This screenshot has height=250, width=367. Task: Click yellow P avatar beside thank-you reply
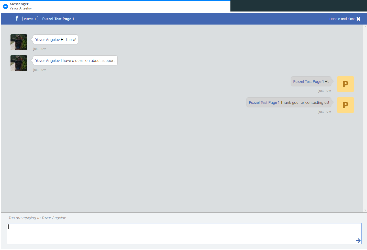click(346, 105)
